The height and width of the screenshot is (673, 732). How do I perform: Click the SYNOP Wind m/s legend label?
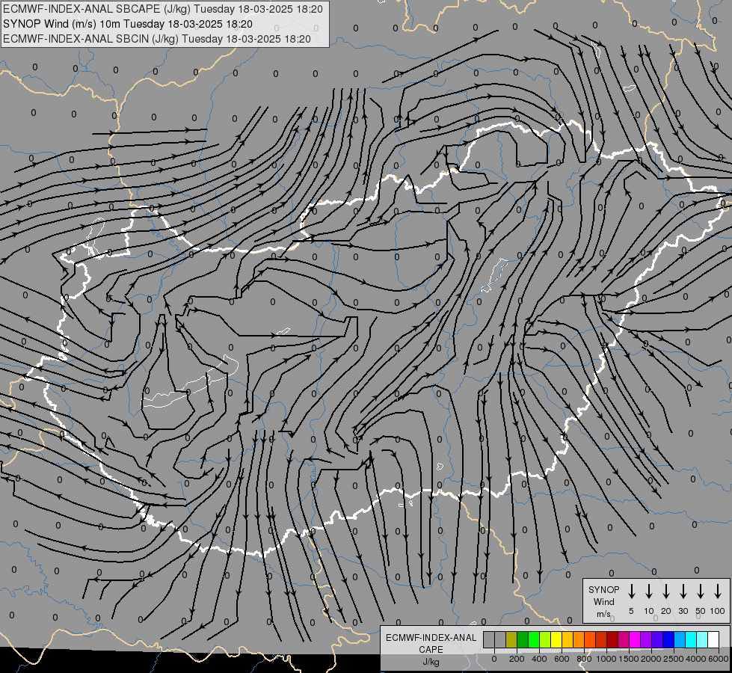tap(603, 601)
